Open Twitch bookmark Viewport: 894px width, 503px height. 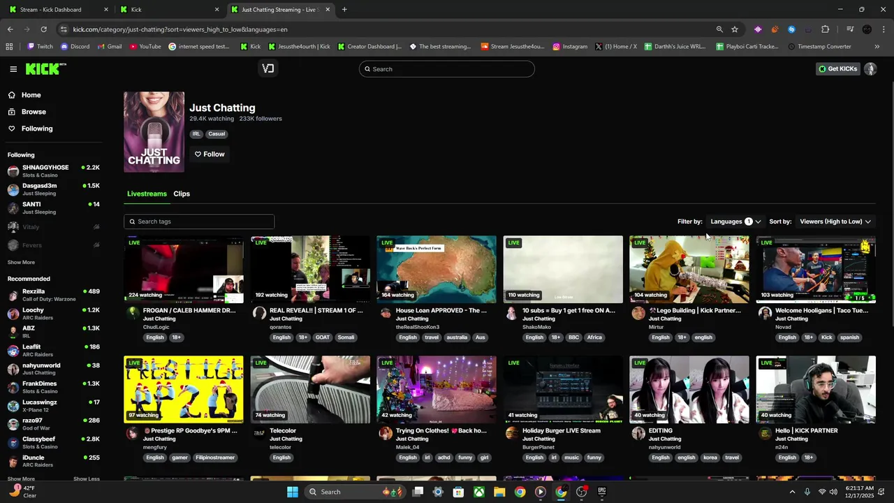coord(40,47)
